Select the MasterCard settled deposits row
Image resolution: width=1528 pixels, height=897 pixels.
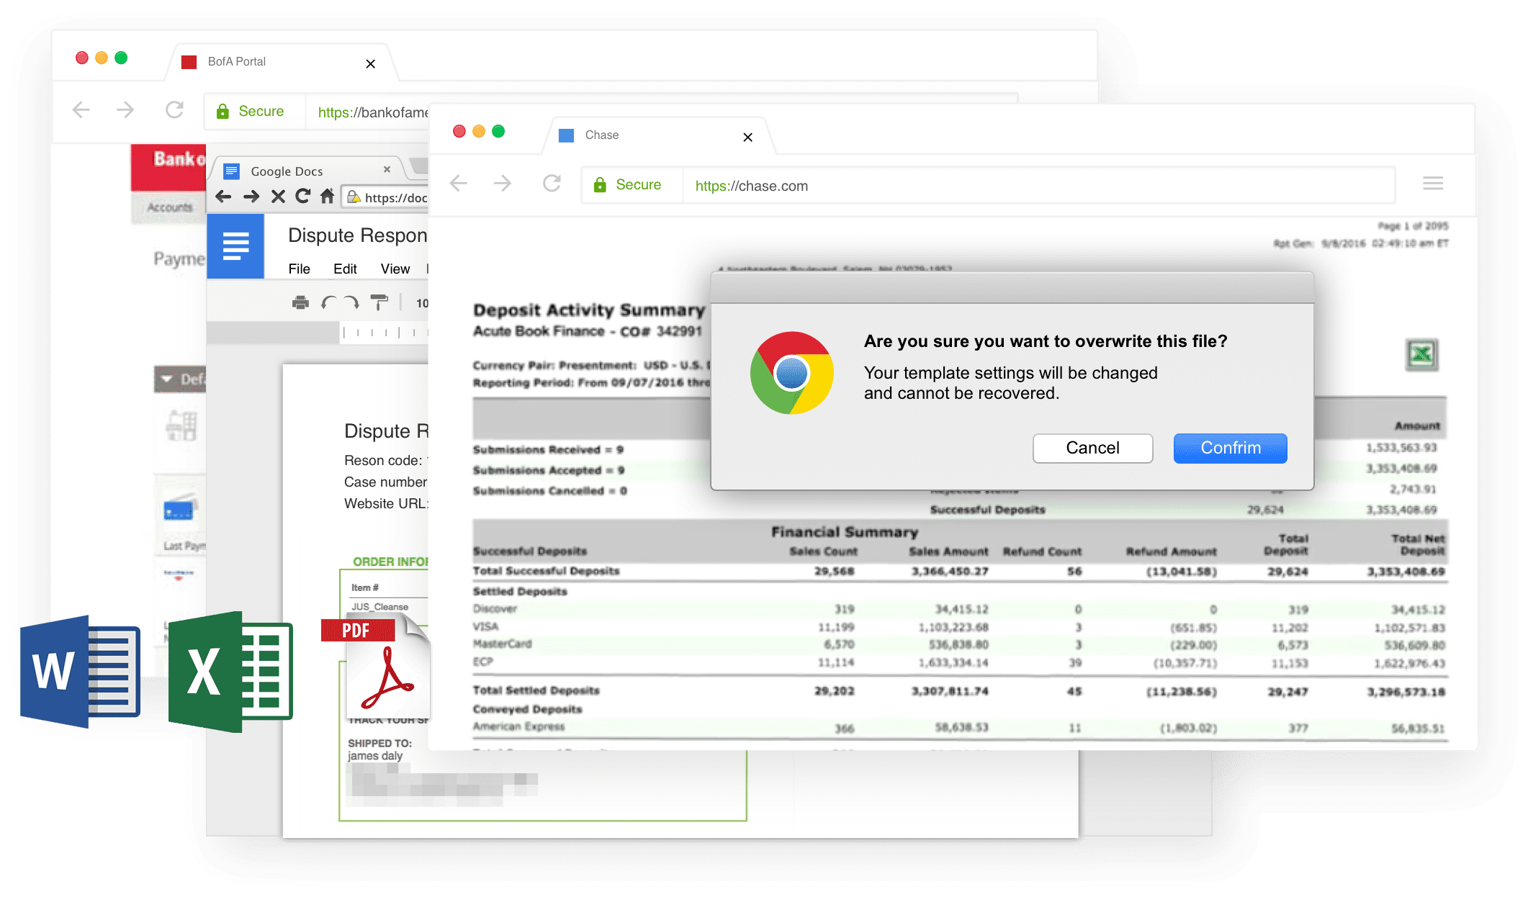click(959, 644)
